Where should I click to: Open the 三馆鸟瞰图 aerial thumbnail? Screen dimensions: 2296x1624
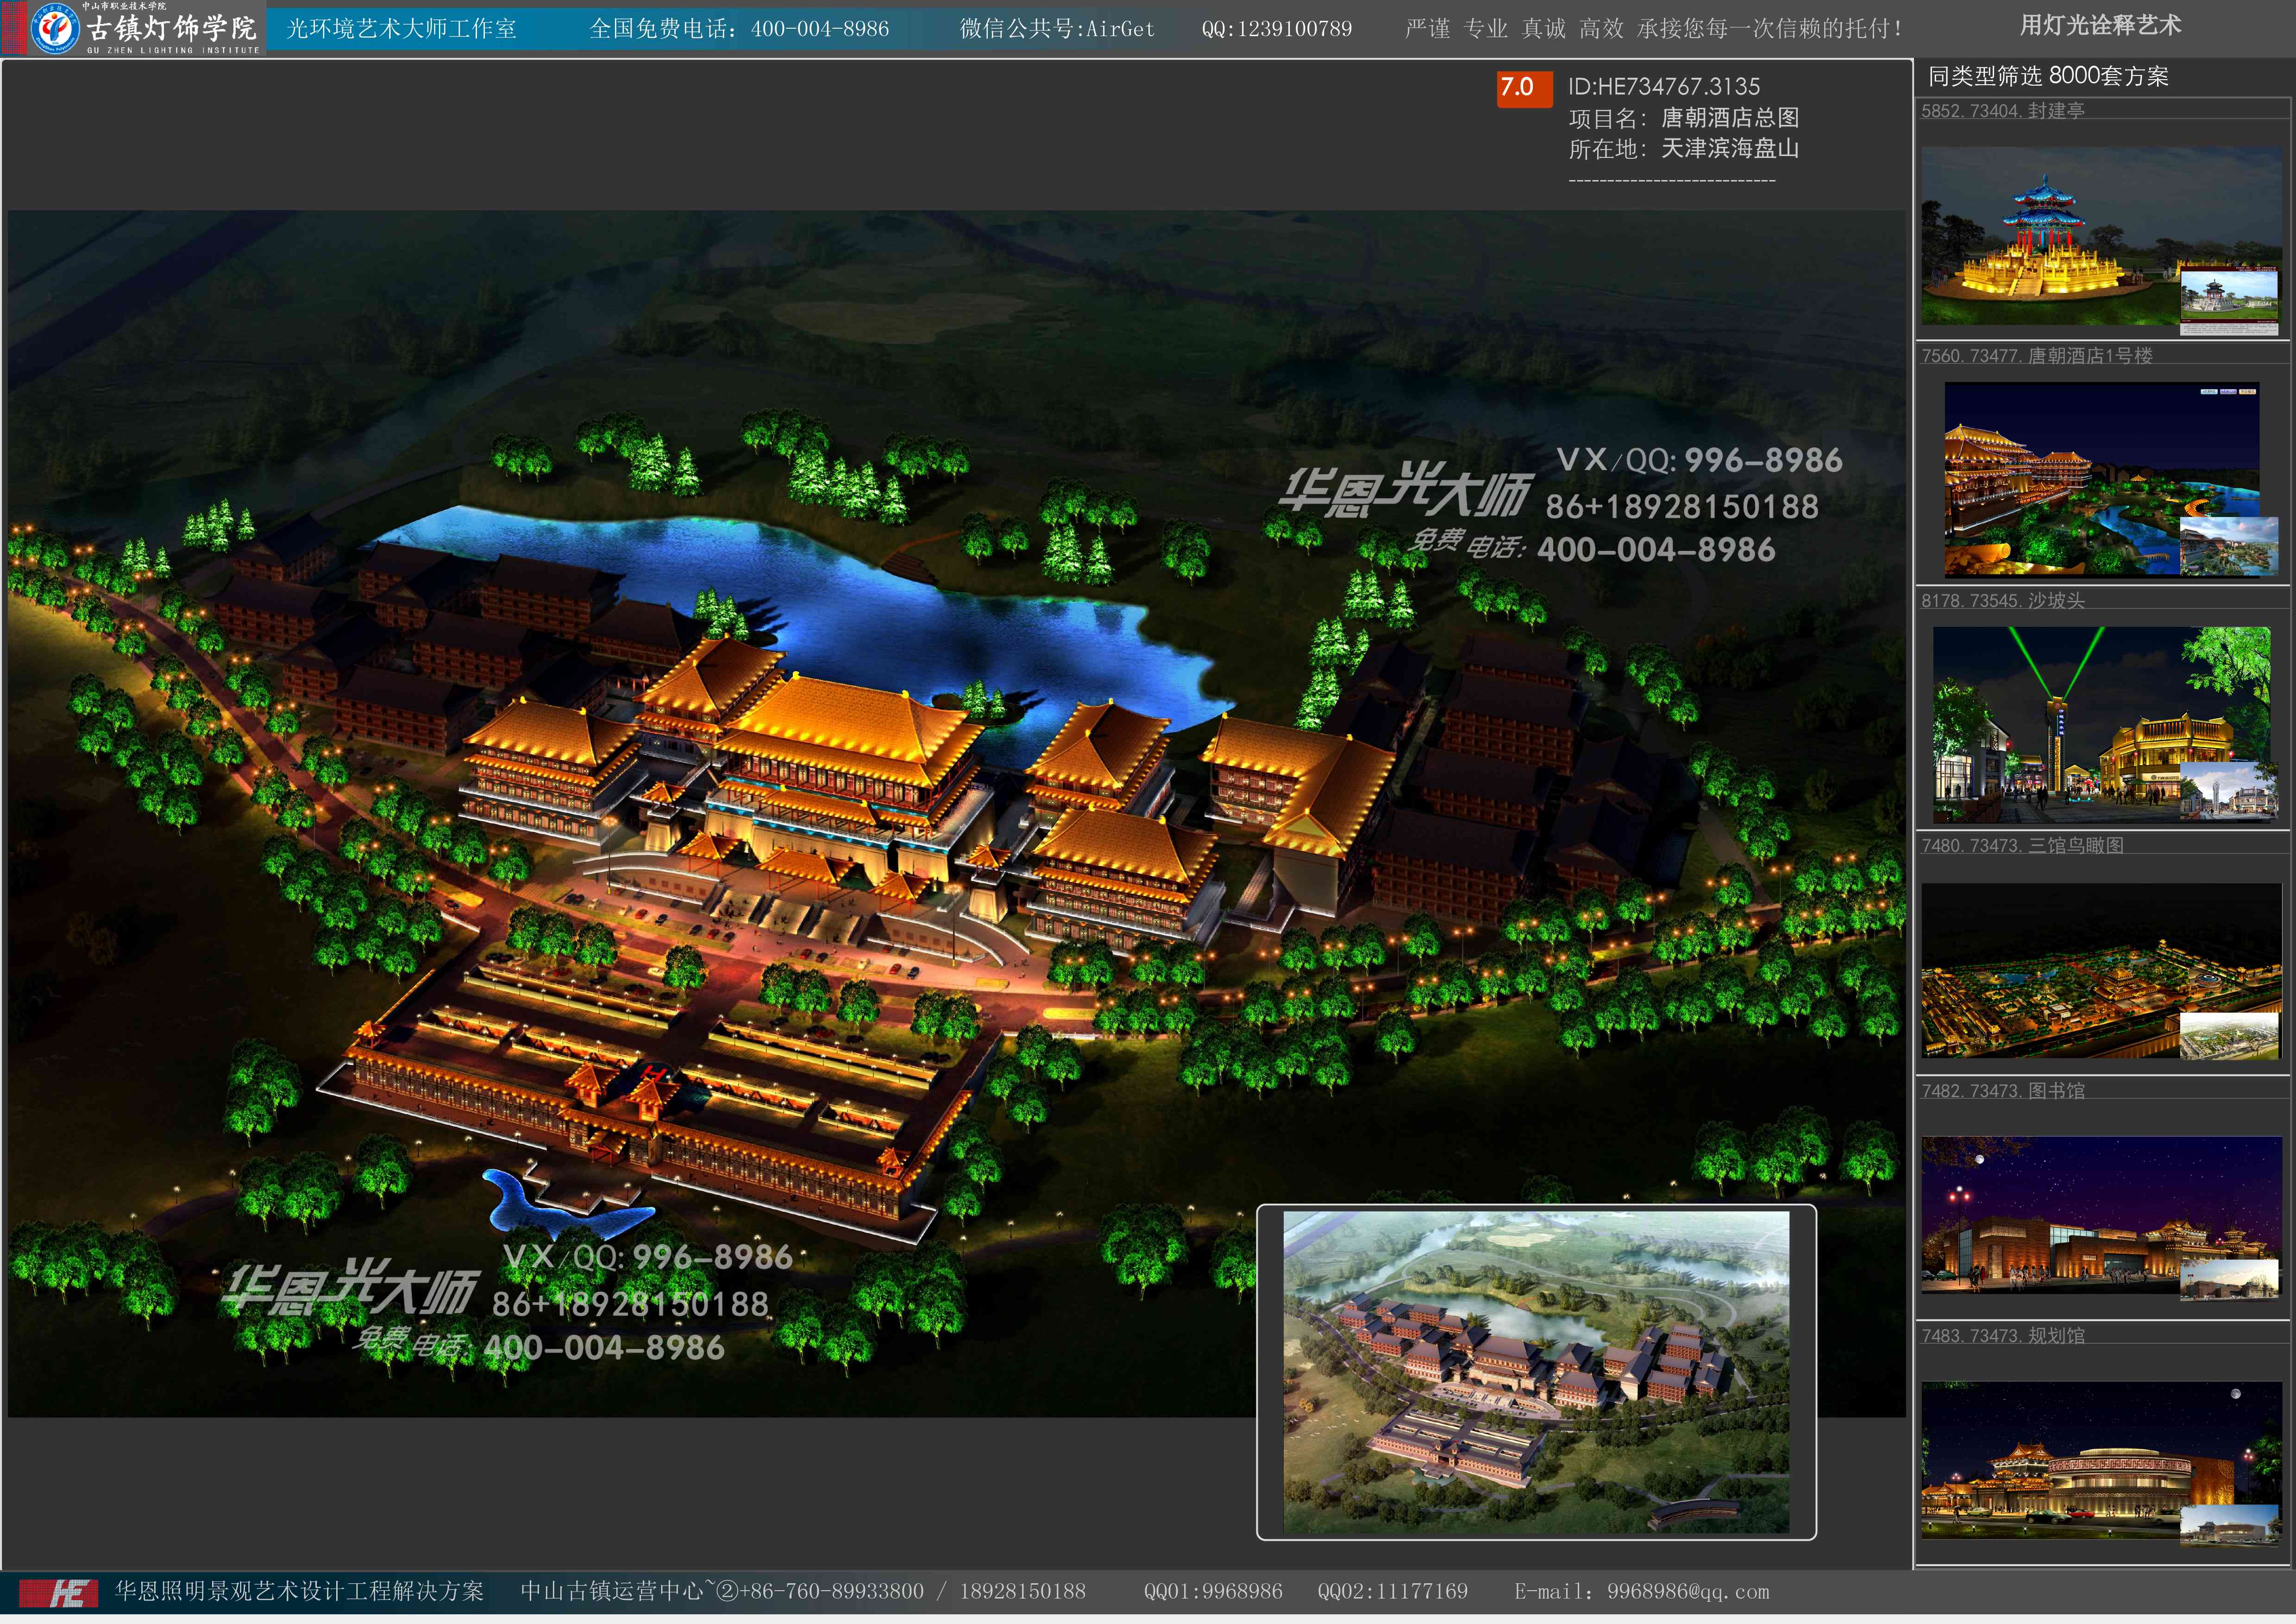pyautogui.click(x=2102, y=970)
